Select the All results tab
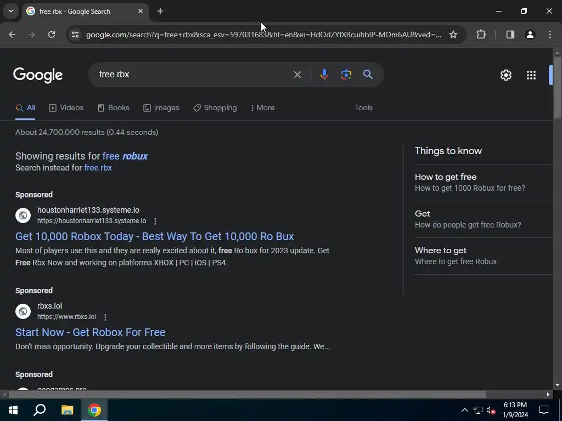Image resolution: width=562 pixels, height=421 pixels. coord(25,108)
